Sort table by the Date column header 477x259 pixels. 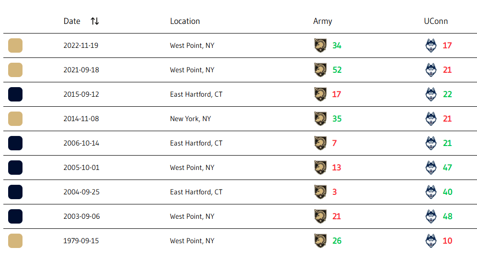tap(72, 21)
